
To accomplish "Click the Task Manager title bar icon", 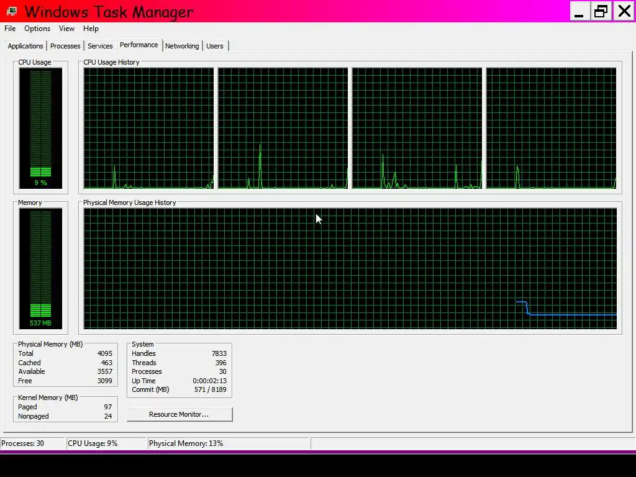I will pyautogui.click(x=12, y=11).
